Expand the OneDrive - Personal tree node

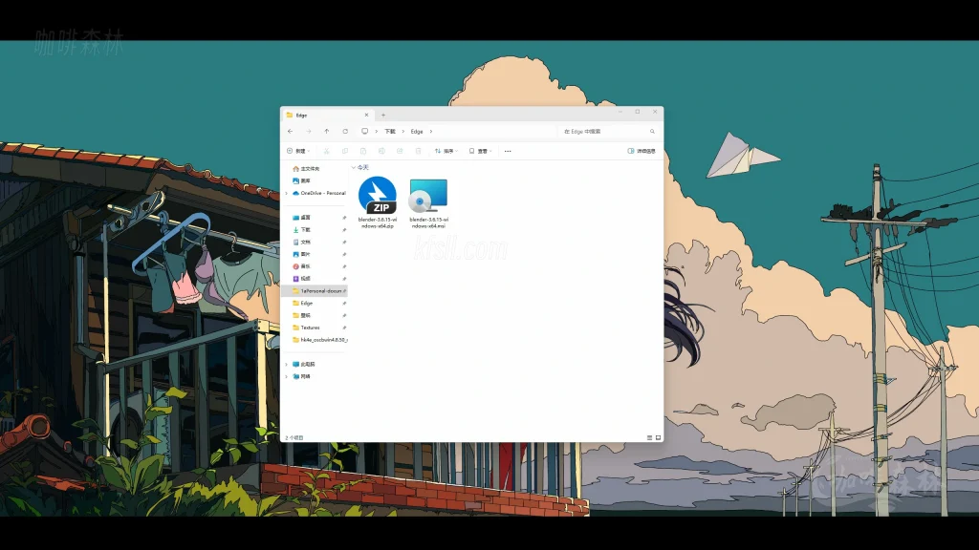pos(286,193)
